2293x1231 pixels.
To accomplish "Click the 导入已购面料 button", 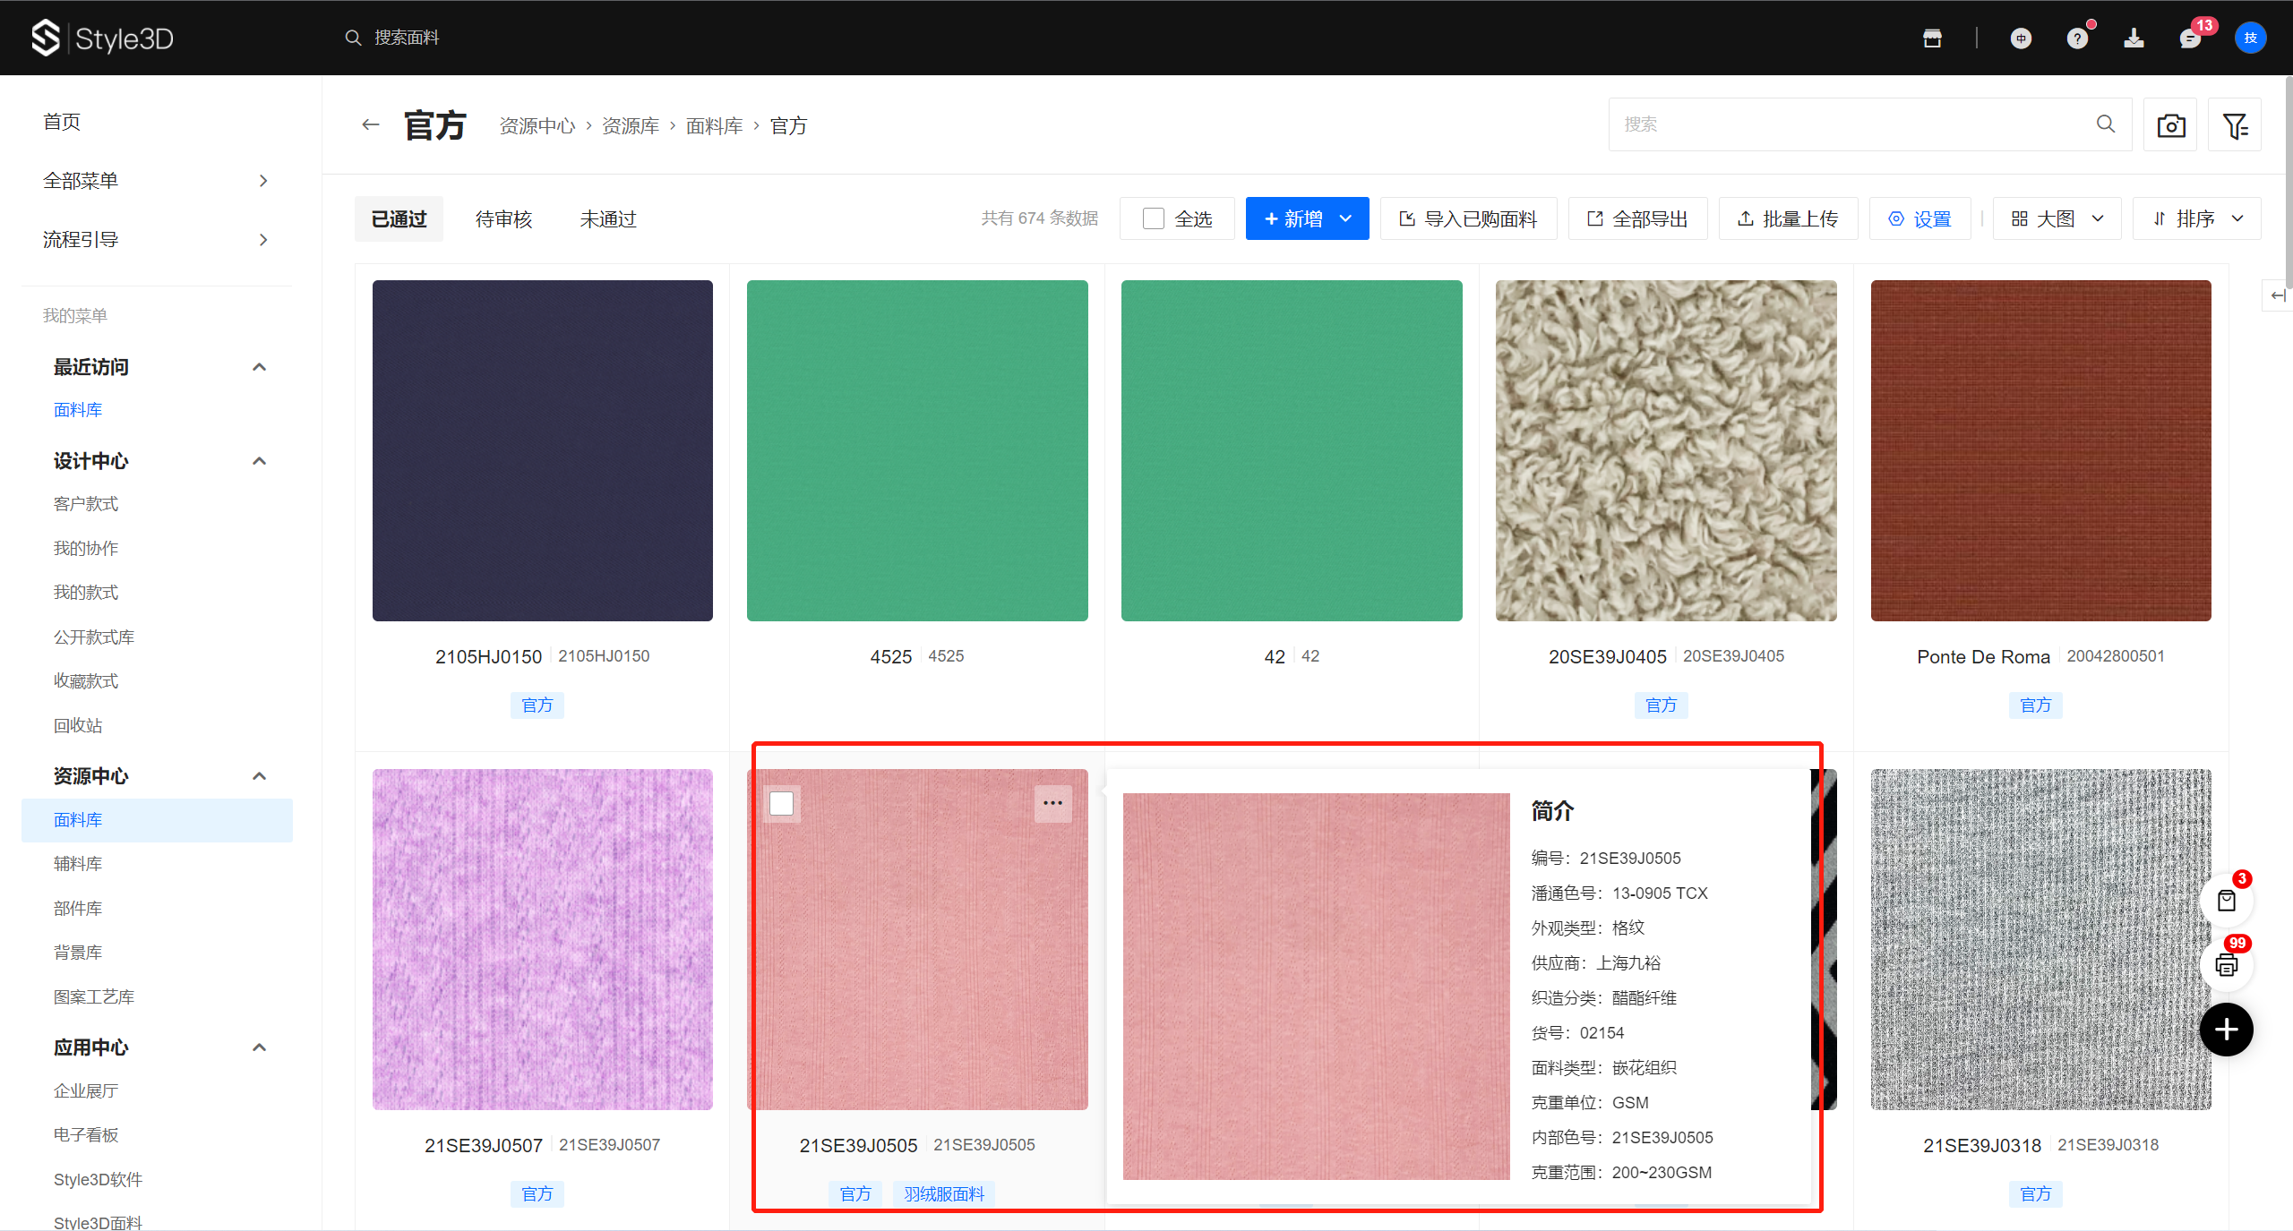I will [x=1468, y=219].
